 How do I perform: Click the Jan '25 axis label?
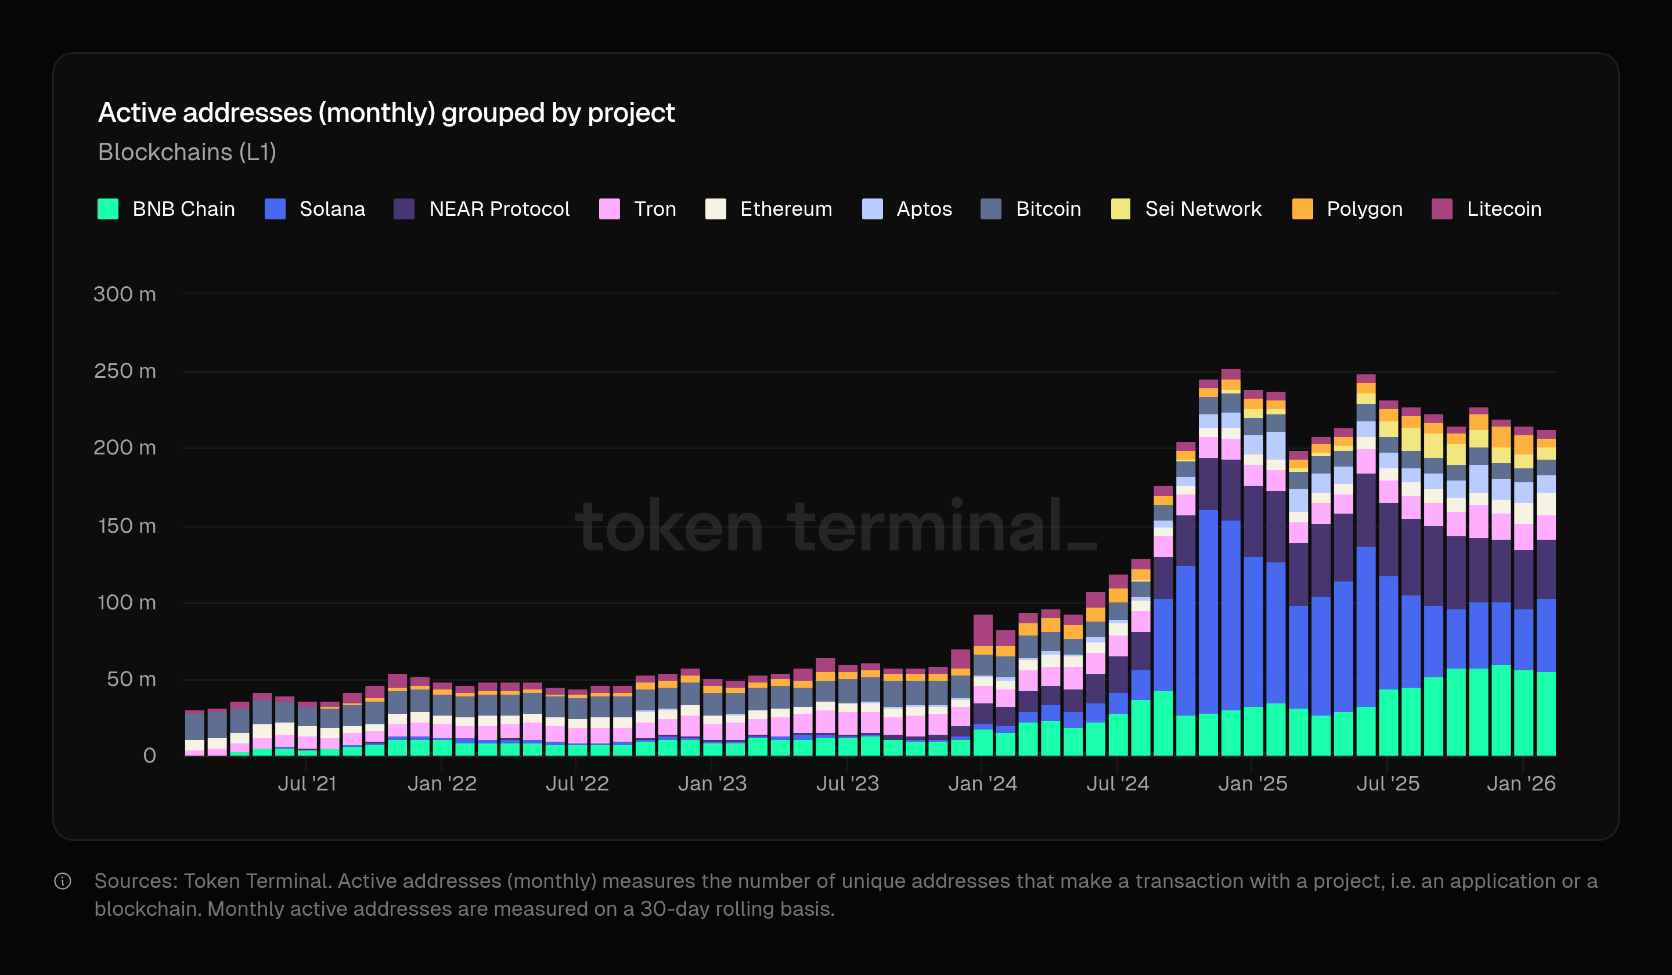click(1252, 783)
